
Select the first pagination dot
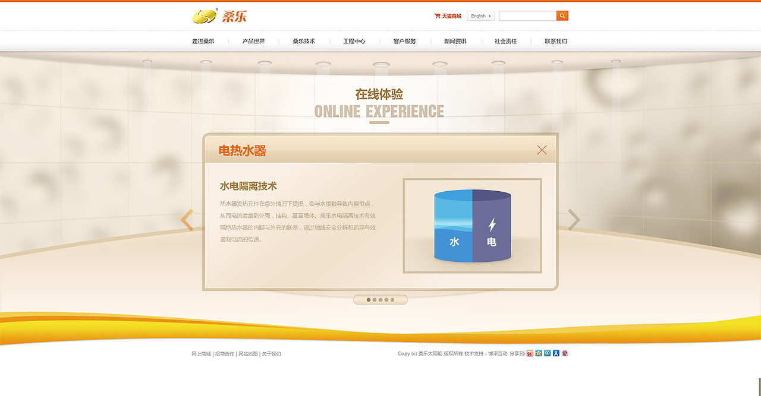point(369,300)
